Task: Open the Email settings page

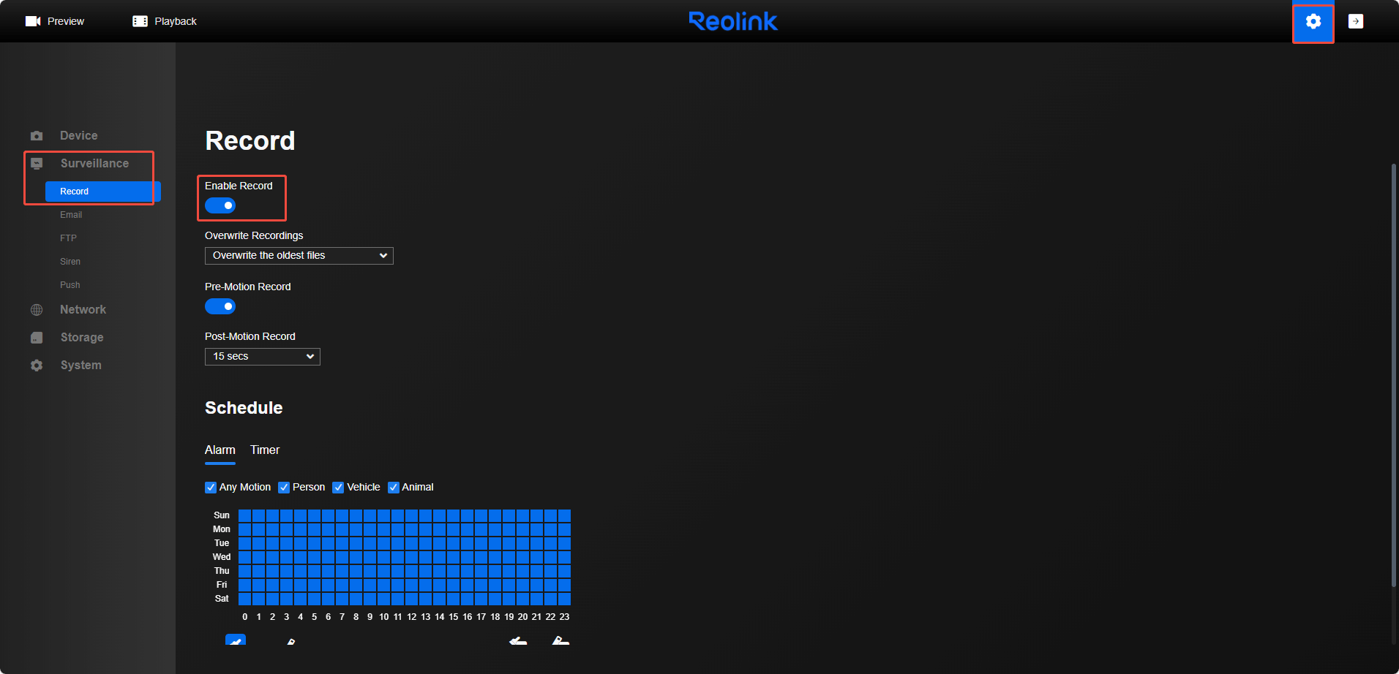Action: point(71,214)
